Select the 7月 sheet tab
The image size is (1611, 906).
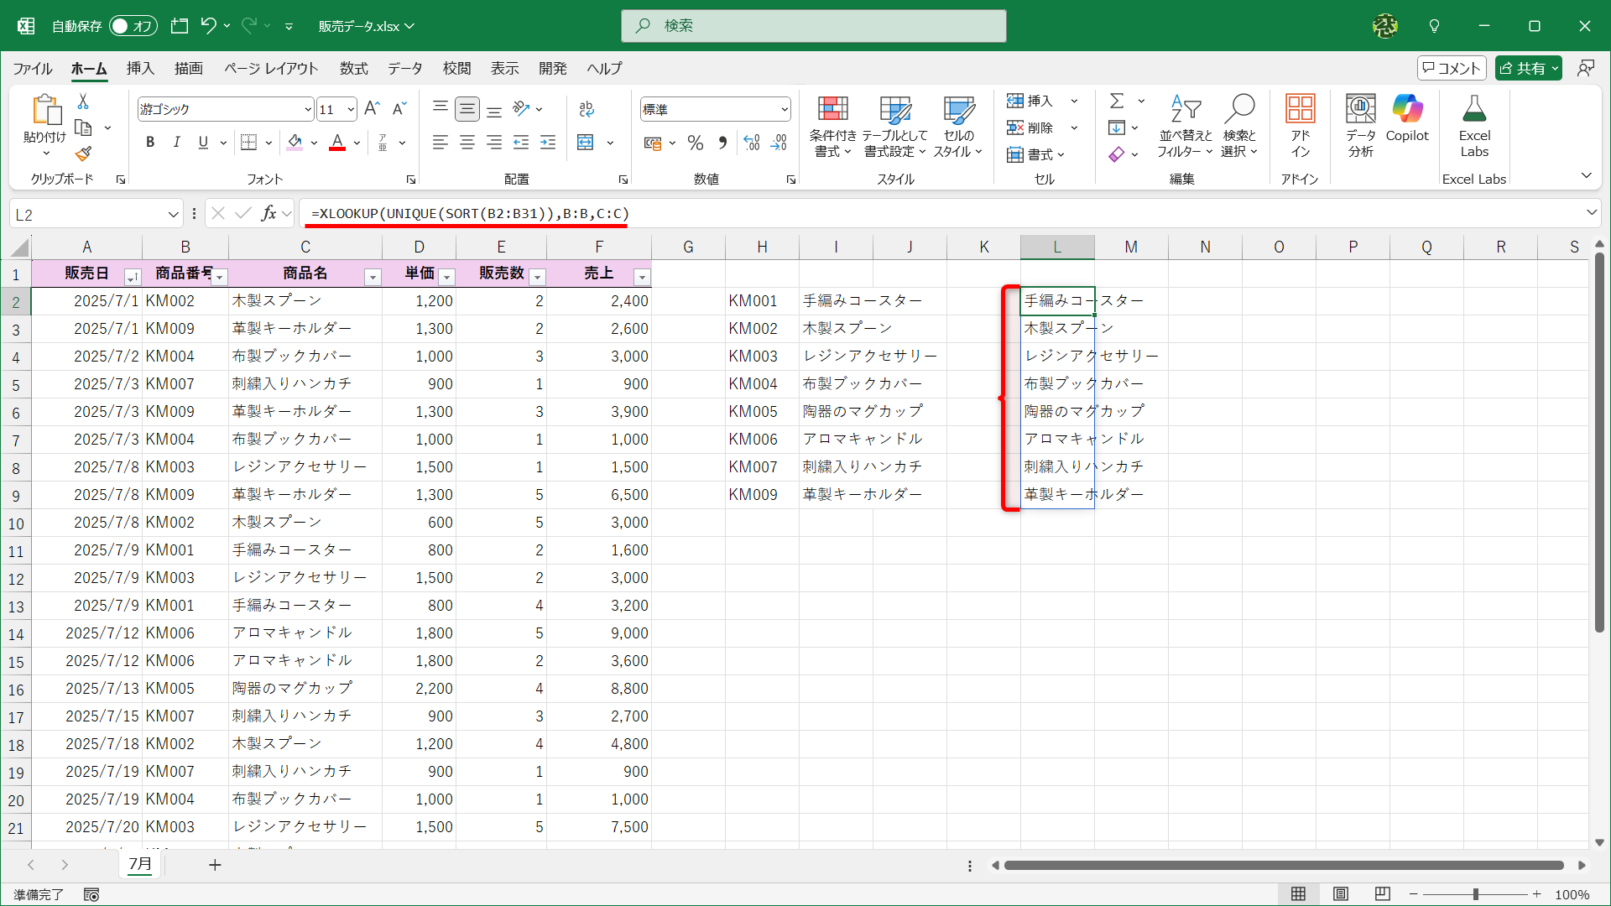pos(140,864)
